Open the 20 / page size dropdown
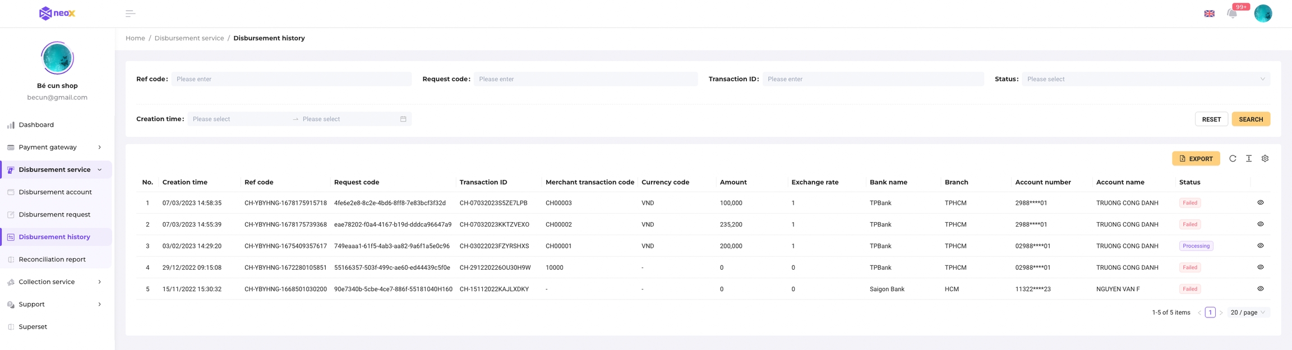 [x=1248, y=312]
